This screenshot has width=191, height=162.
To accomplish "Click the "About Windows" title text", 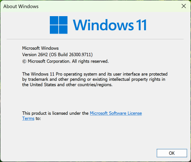I will pyautogui.click(x=21, y=6).
